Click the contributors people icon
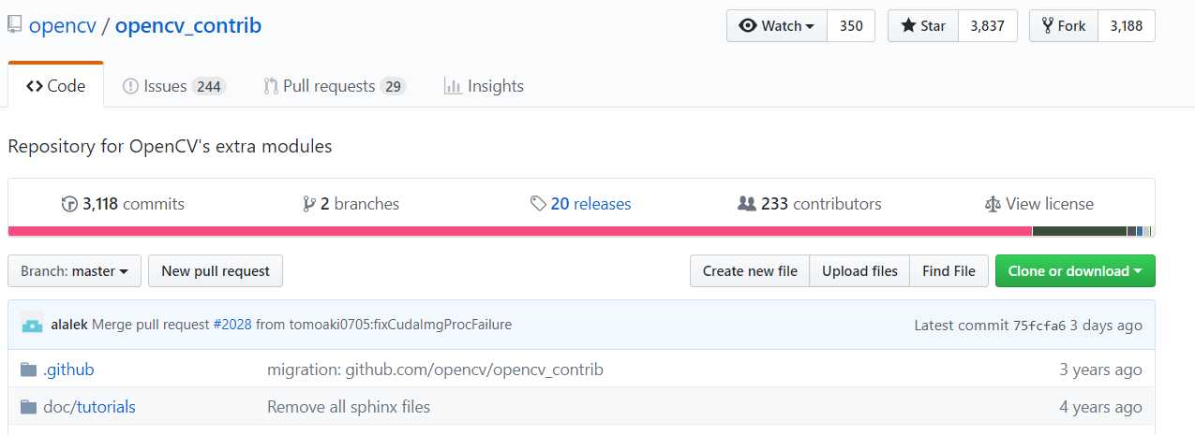This screenshot has width=1195, height=435. [747, 204]
